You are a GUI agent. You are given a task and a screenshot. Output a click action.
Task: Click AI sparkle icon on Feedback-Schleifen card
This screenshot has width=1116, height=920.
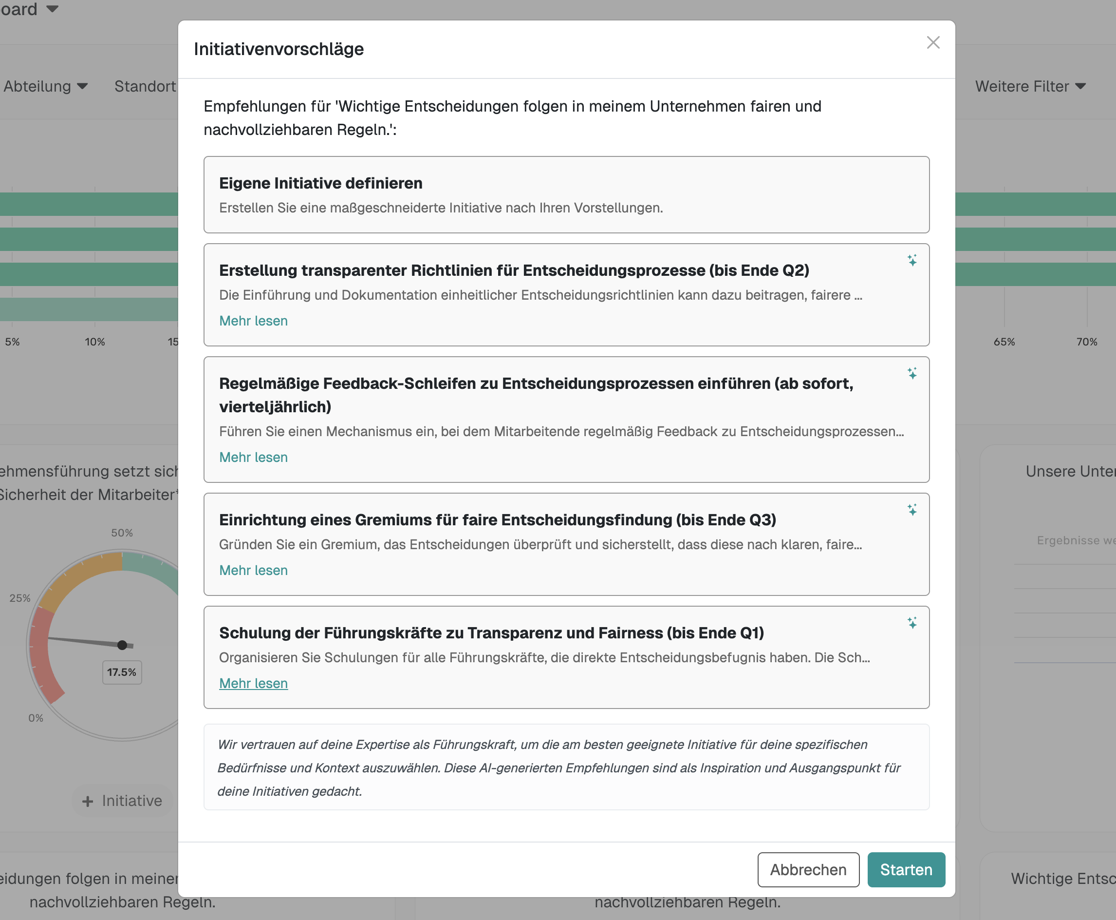911,373
